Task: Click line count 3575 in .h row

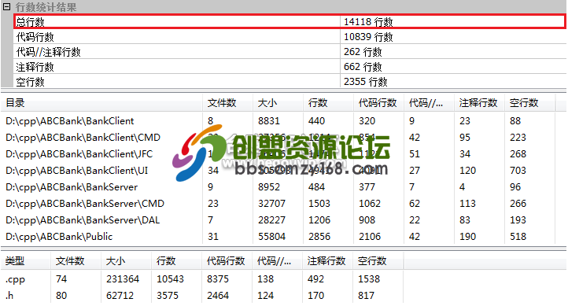Action: point(168,296)
